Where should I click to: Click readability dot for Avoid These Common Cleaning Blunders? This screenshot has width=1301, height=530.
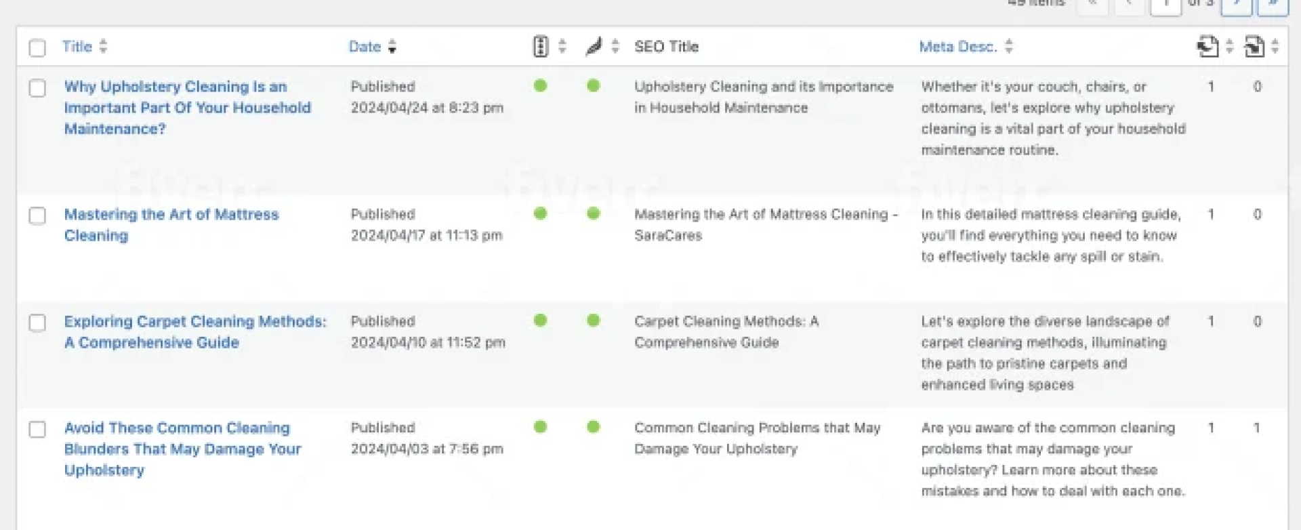click(594, 427)
